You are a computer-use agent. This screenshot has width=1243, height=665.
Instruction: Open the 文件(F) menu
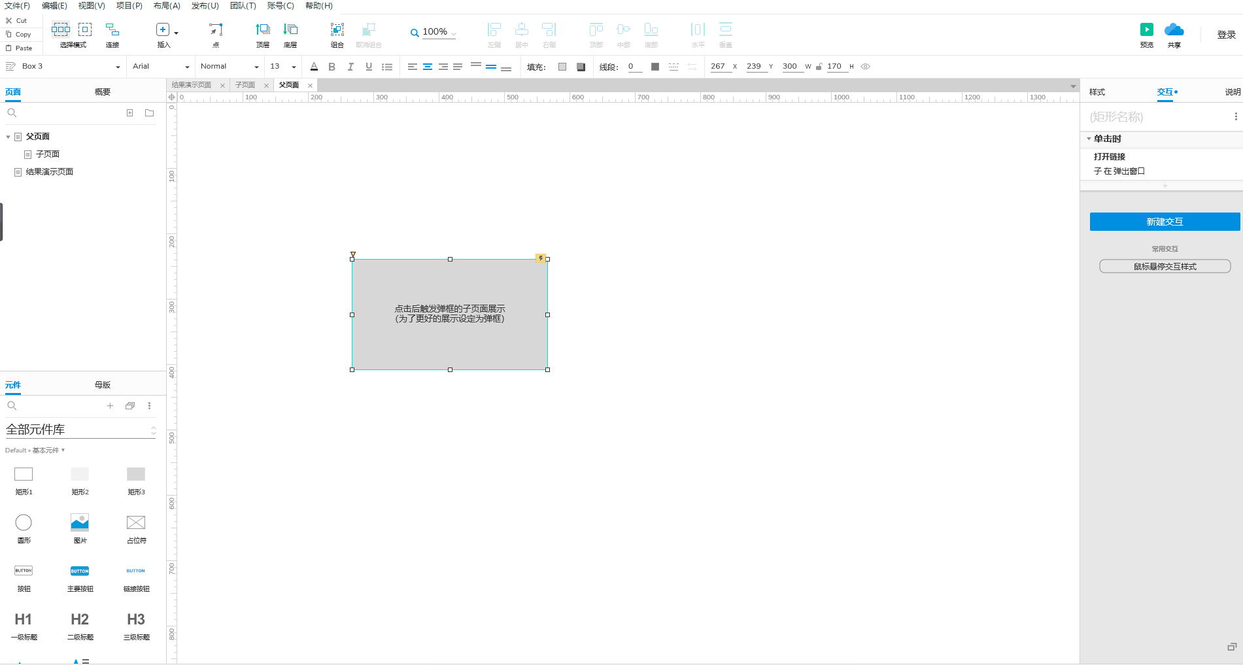tap(17, 6)
